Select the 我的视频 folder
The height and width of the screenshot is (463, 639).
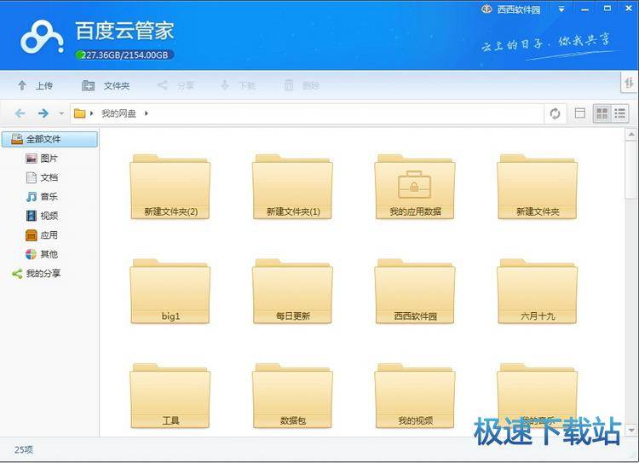(x=415, y=396)
